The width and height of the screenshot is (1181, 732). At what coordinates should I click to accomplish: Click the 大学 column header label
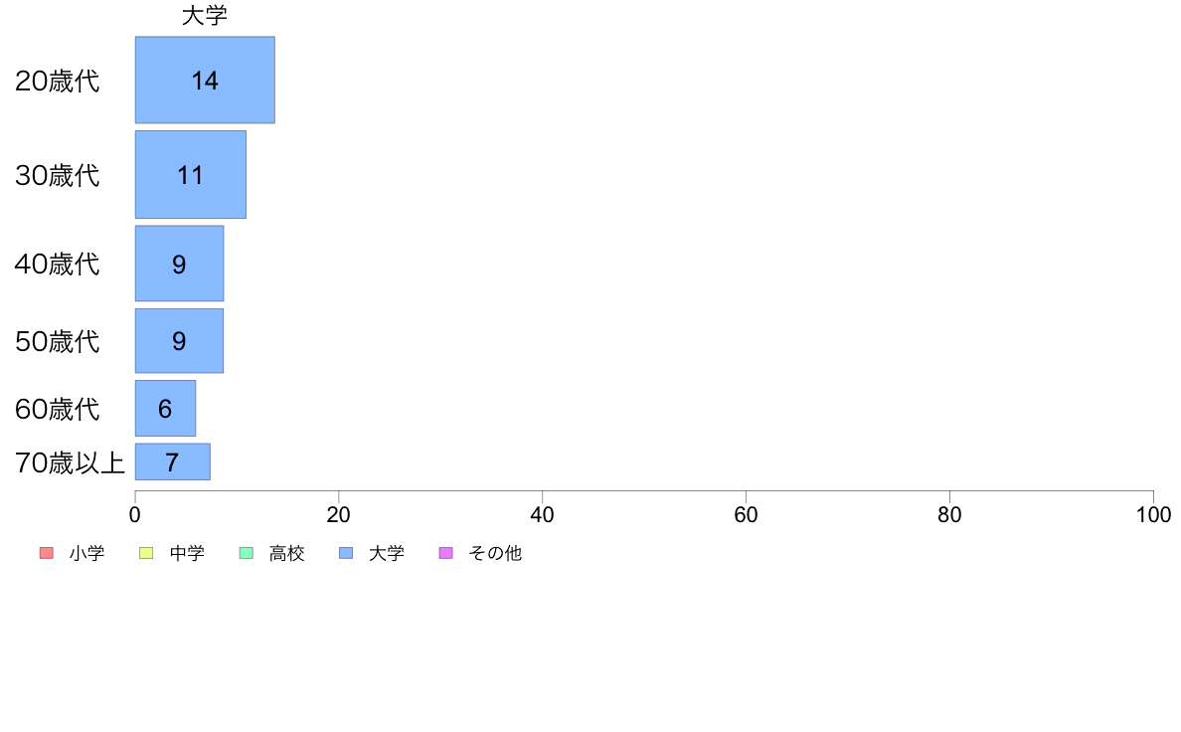point(205,16)
